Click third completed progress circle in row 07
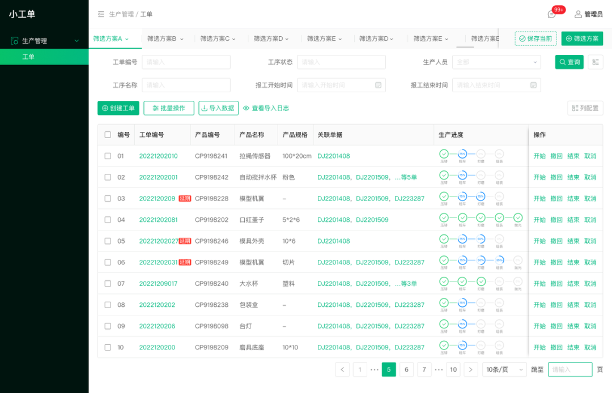The image size is (612, 393). (481, 281)
